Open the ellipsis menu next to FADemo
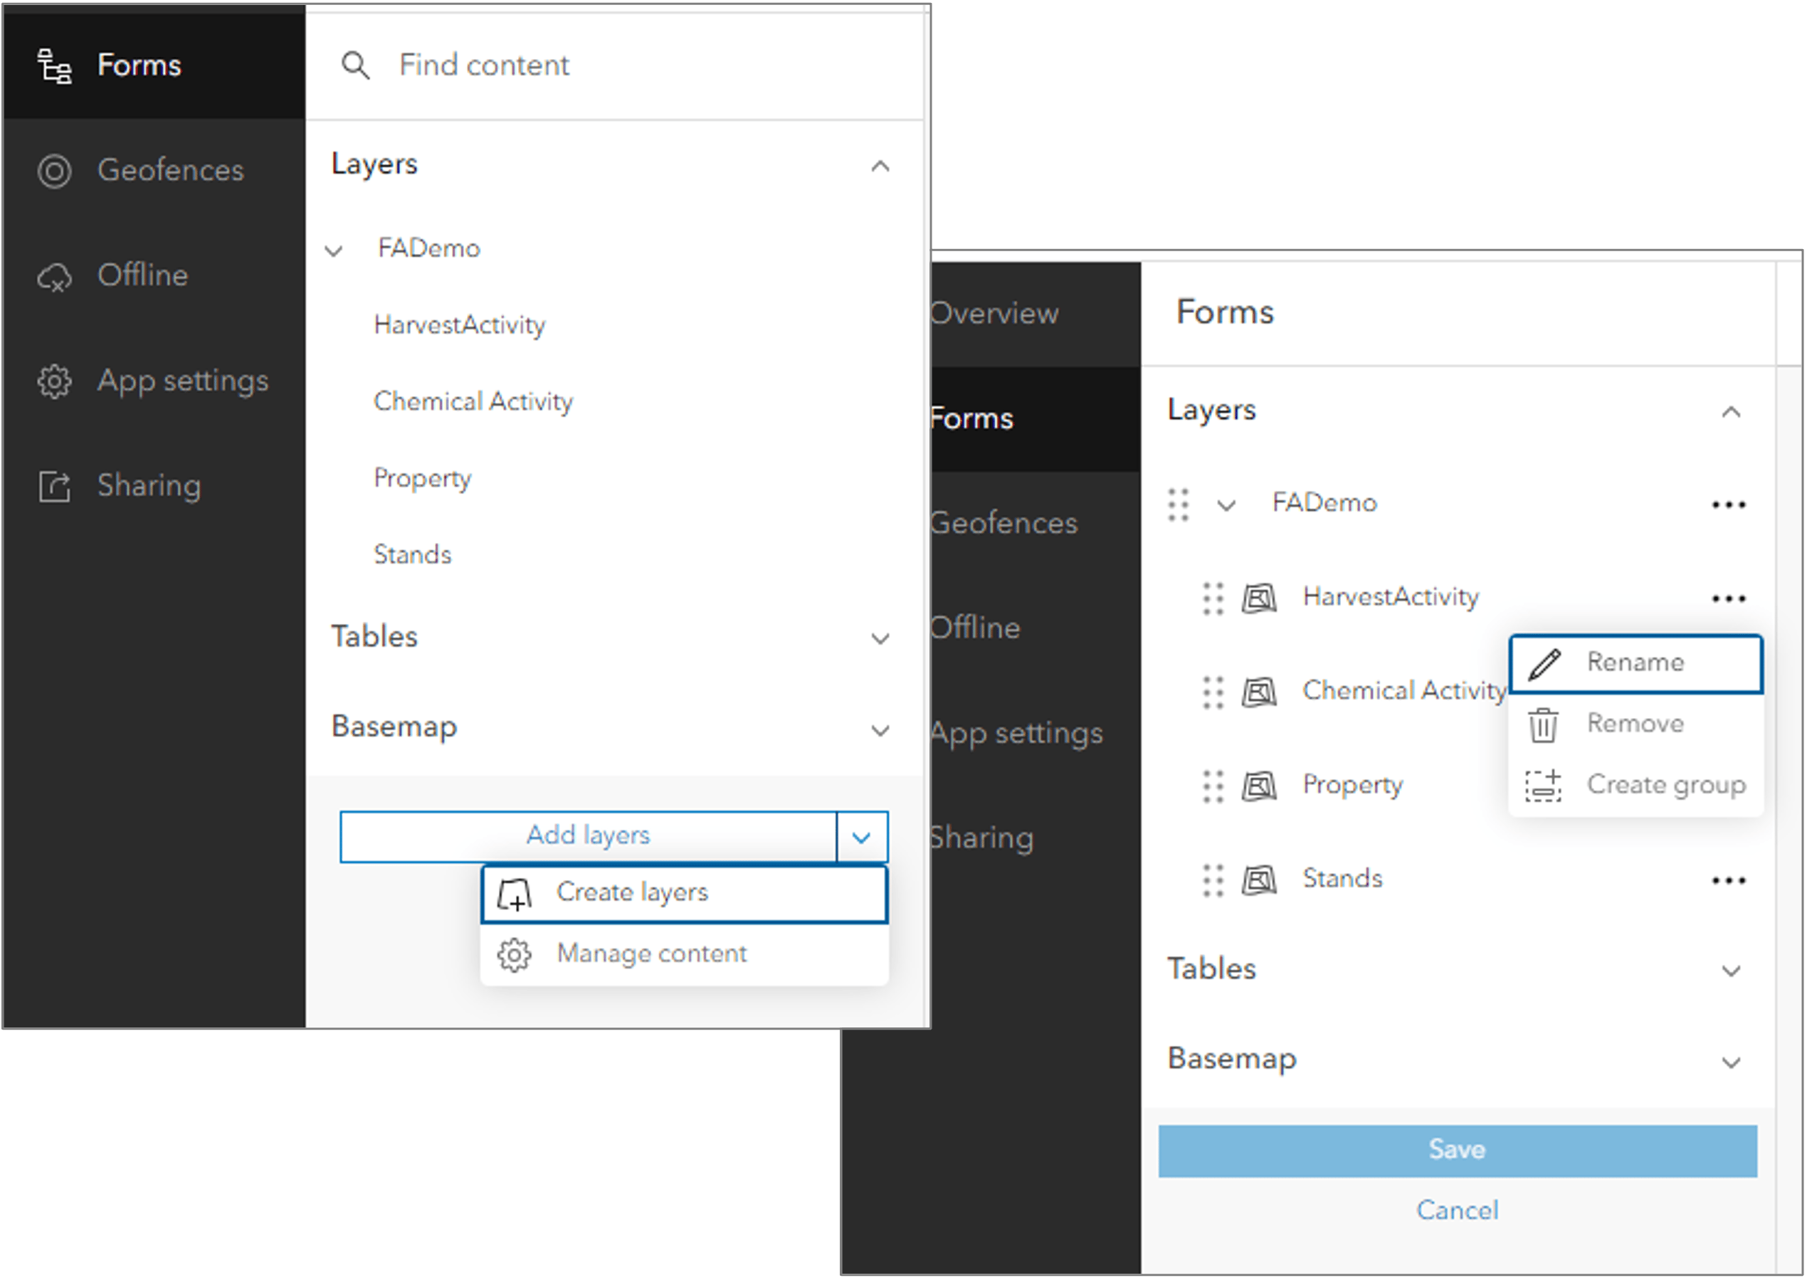 click(1728, 504)
